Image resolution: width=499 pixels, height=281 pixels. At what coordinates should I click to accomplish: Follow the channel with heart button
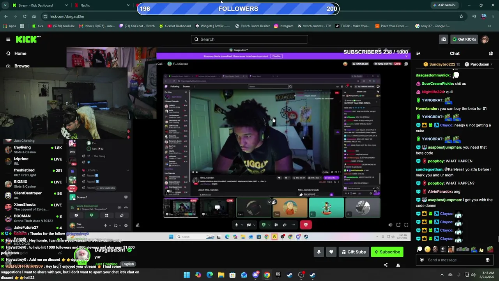331,252
